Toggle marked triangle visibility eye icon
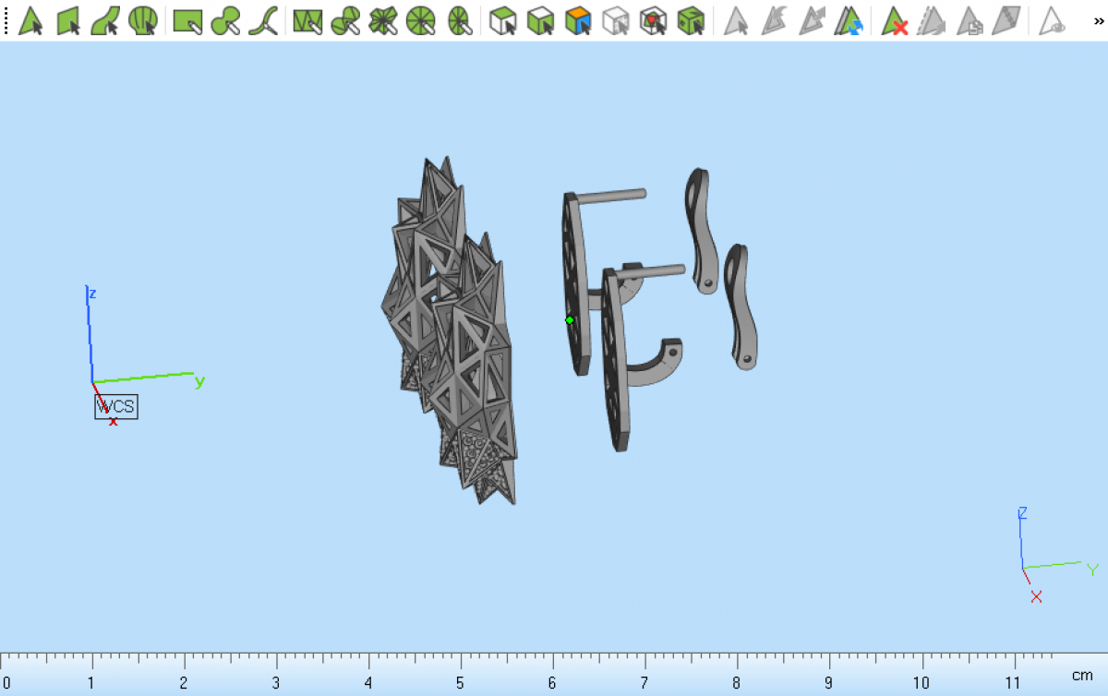1108x696 pixels. click(x=1053, y=20)
